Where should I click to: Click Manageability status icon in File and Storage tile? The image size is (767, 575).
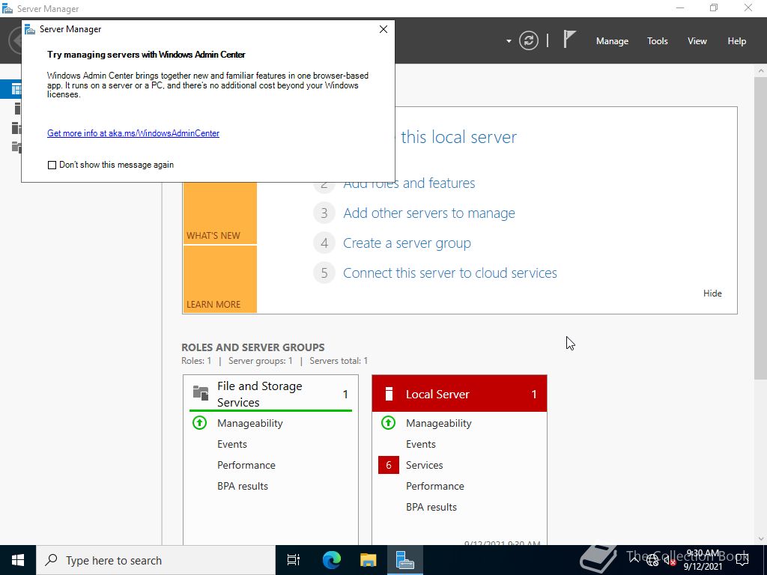[x=199, y=423]
